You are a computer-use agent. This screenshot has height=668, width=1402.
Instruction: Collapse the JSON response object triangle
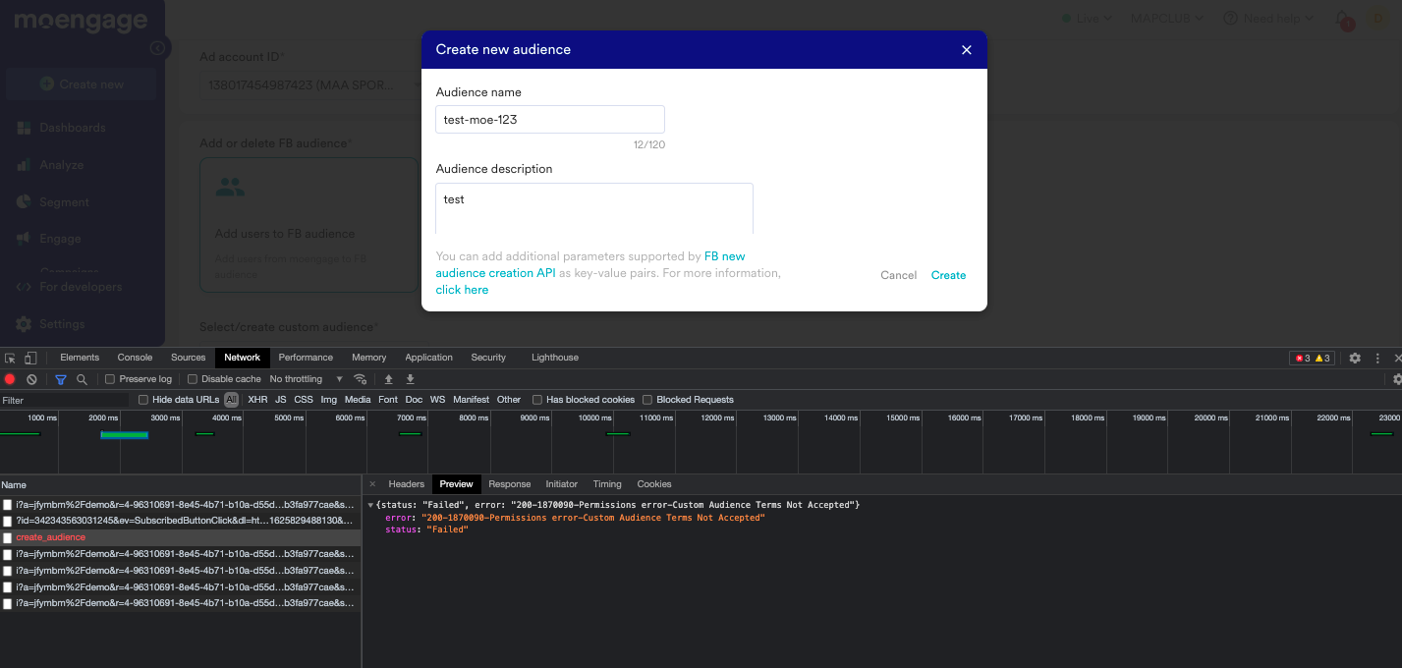tap(370, 505)
